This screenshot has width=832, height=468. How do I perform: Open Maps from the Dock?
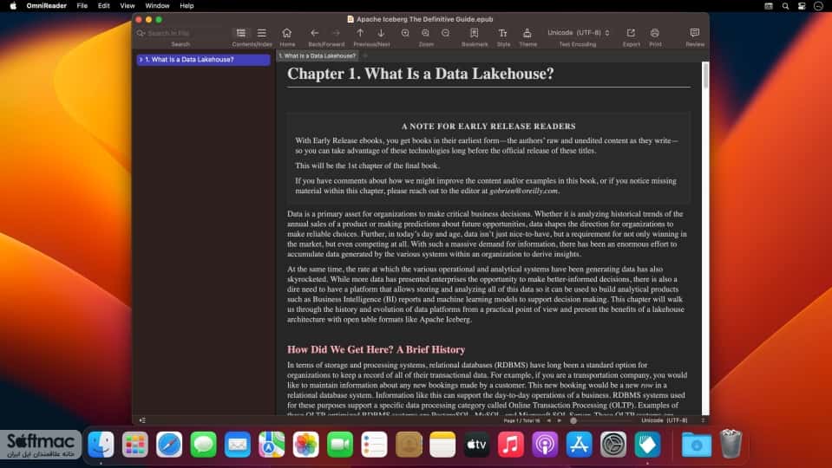(x=272, y=444)
